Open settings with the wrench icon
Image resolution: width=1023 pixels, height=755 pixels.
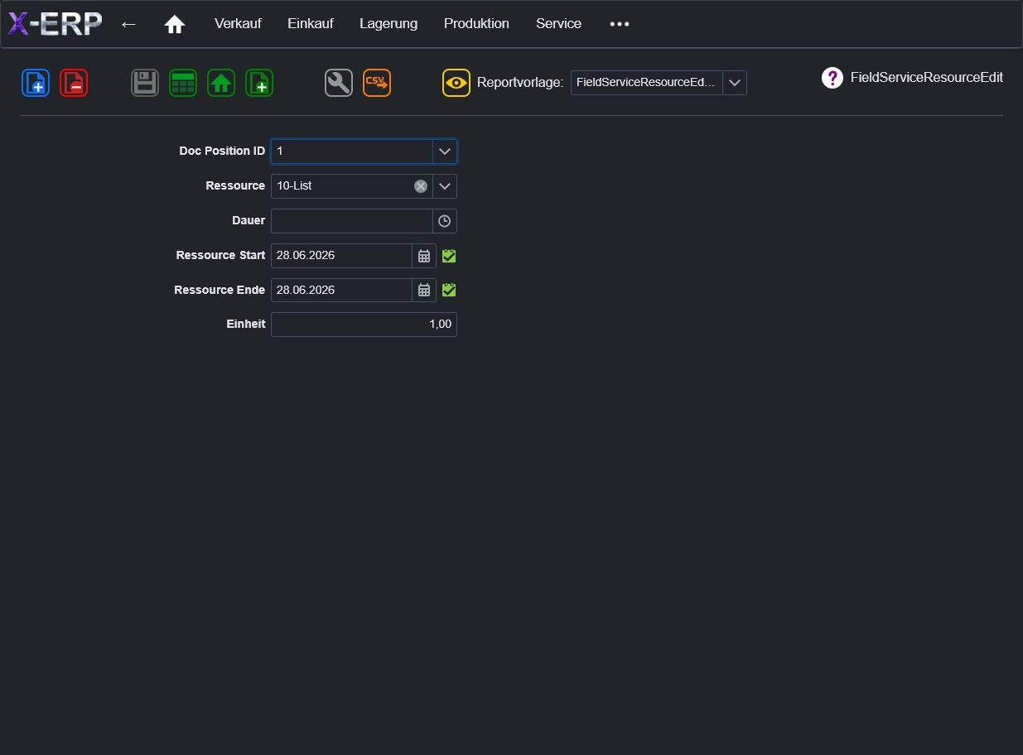click(339, 83)
